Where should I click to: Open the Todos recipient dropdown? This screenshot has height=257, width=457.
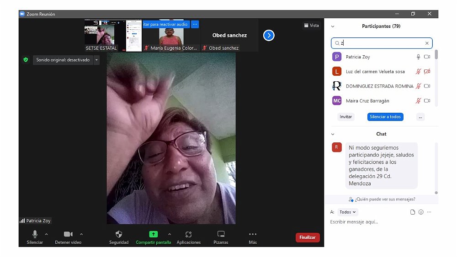(348, 212)
